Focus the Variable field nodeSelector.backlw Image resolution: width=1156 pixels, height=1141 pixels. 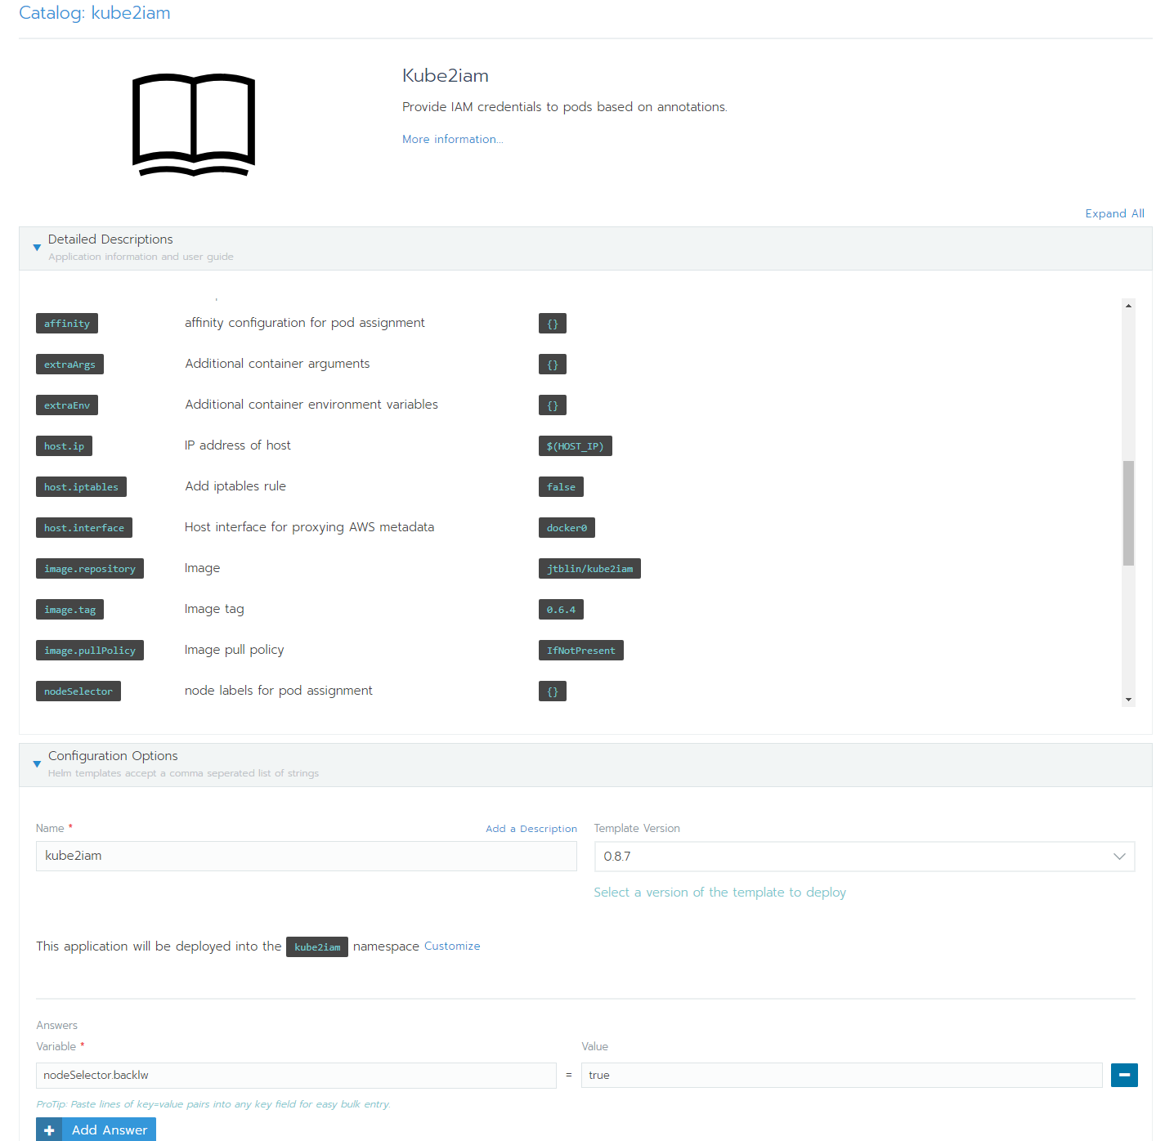click(296, 1075)
